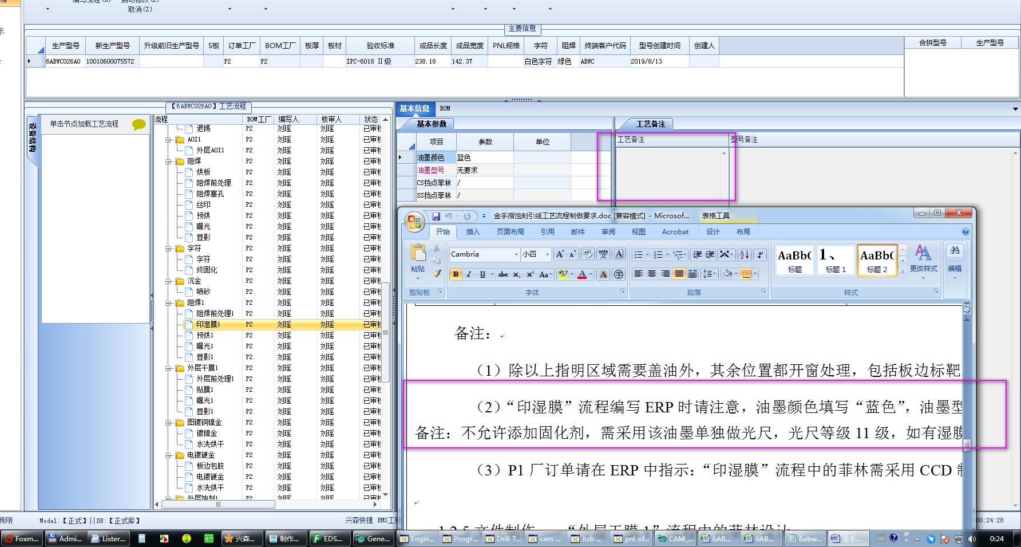1021x547 pixels.
Task: Open the Edit (编辑) find group
Action: pos(955,261)
